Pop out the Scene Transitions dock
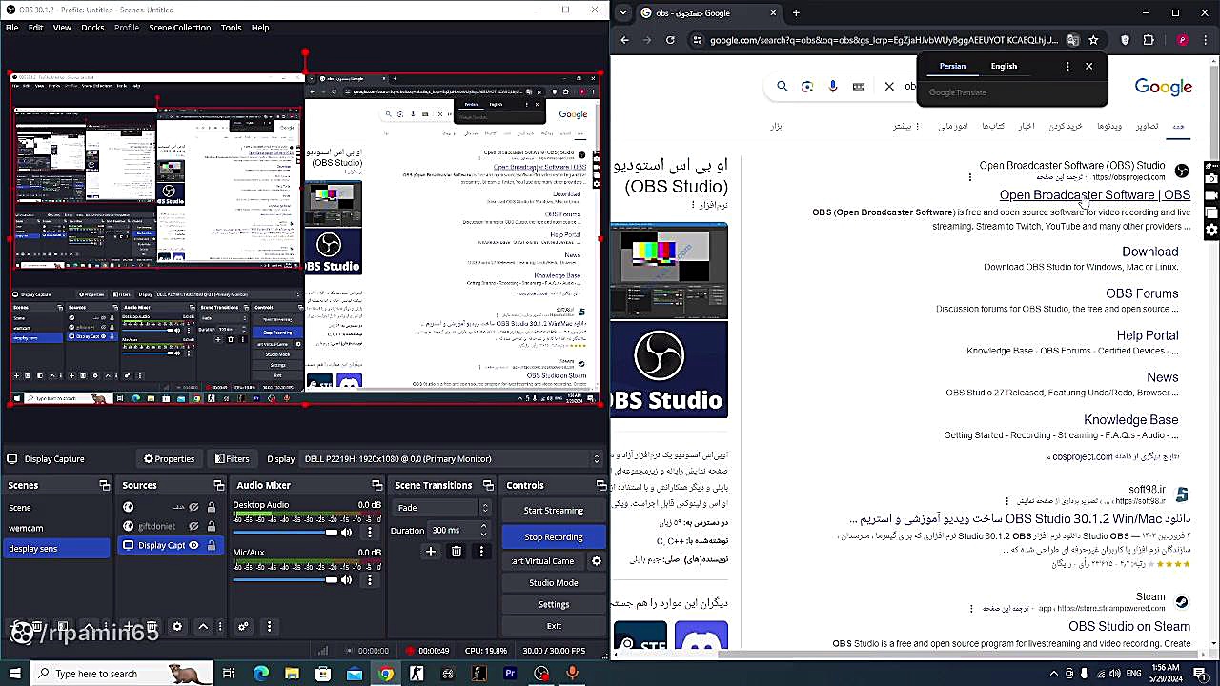This screenshot has height=686, width=1220. [488, 485]
